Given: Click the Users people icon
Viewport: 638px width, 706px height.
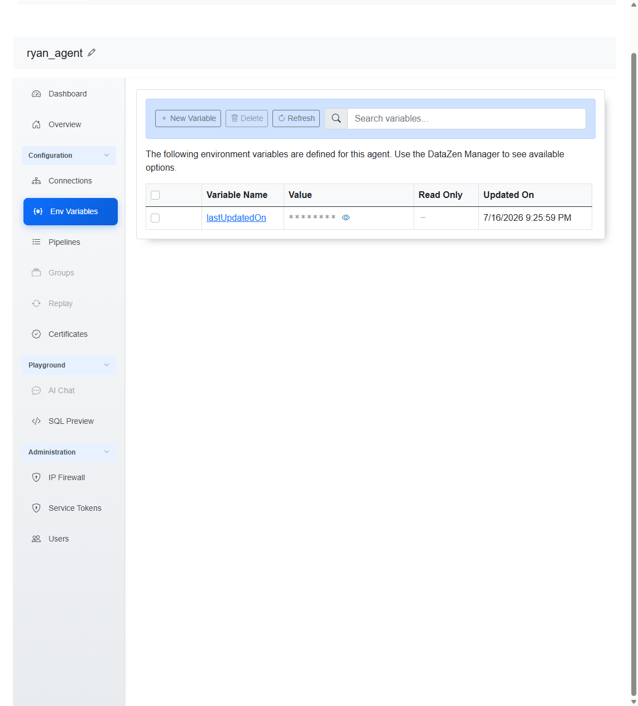Looking at the screenshot, I should click(36, 539).
